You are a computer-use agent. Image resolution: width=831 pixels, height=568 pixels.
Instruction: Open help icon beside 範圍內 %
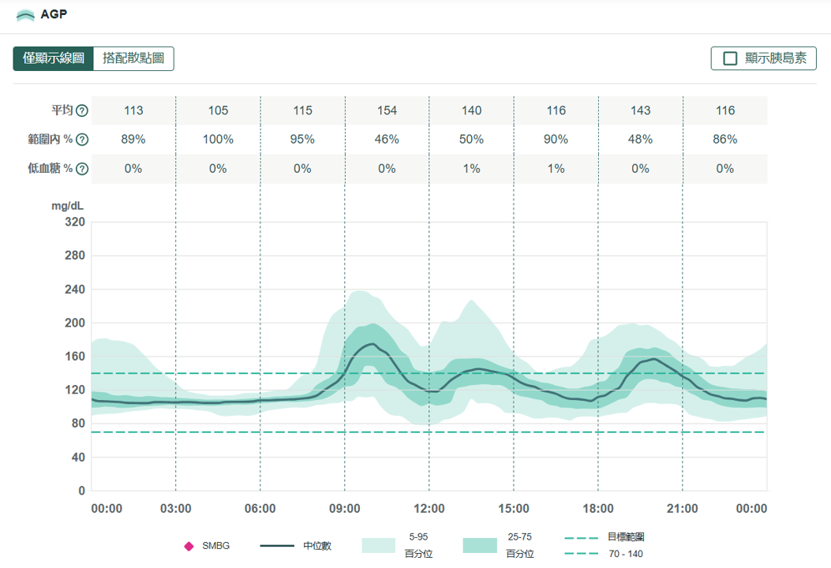[82, 140]
